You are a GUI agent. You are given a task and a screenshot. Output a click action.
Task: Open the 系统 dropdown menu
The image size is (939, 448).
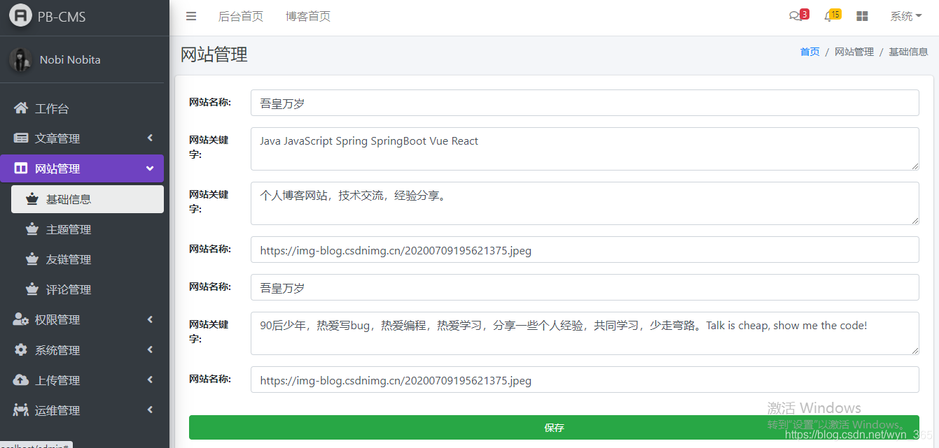tap(906, 16)
